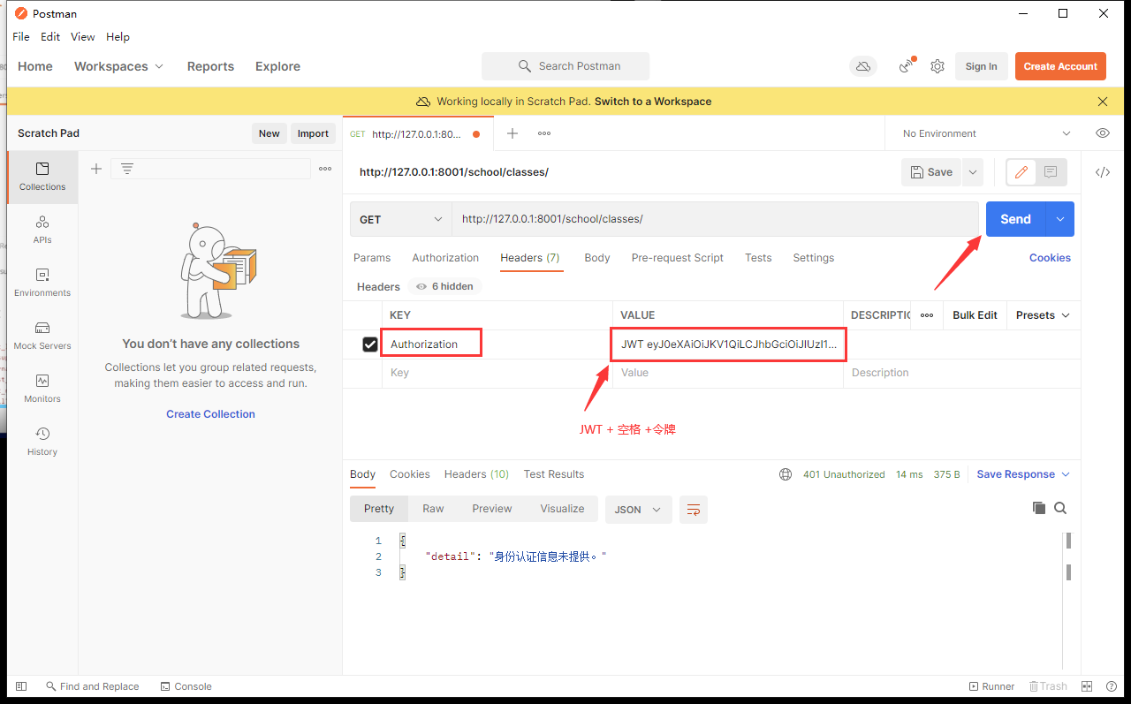Switch to the request Body tab

(597, 258)
